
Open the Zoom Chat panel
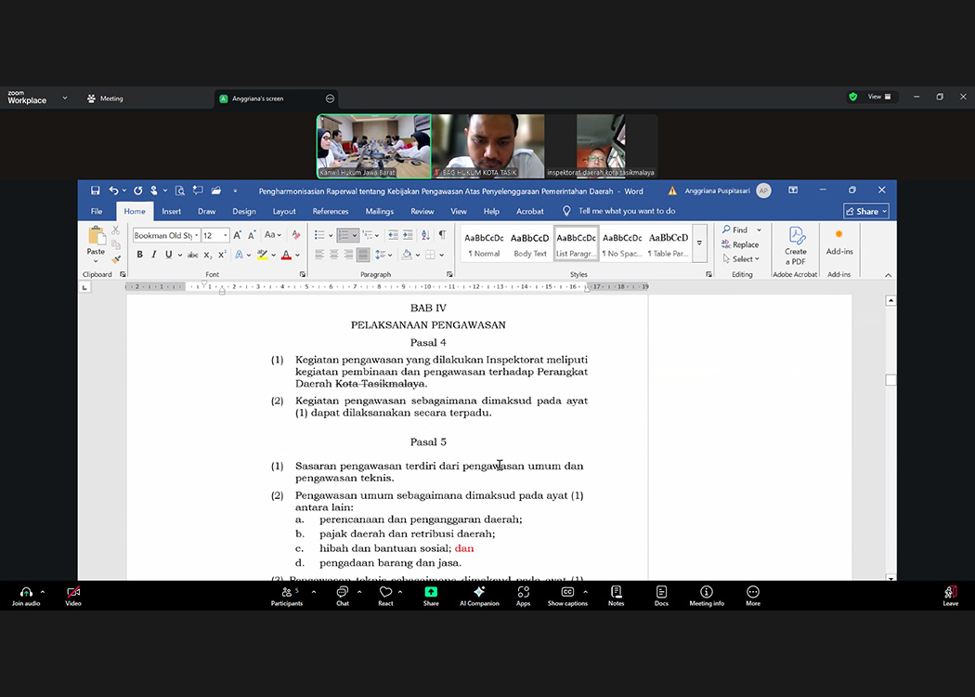343,592
